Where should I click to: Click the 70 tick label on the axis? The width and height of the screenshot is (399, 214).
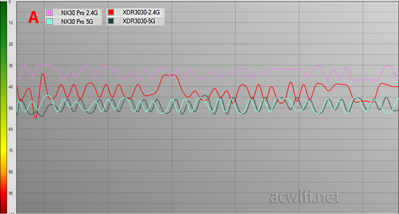point(10,151)
